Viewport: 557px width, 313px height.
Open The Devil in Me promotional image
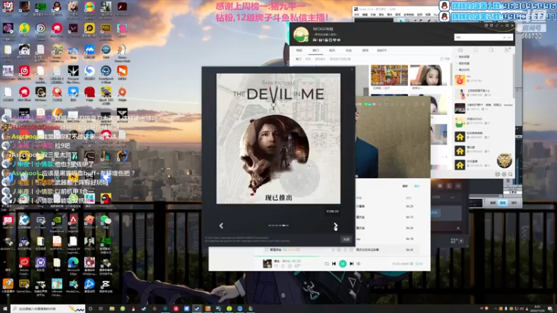pyautogui.click(x=278, y=138)
